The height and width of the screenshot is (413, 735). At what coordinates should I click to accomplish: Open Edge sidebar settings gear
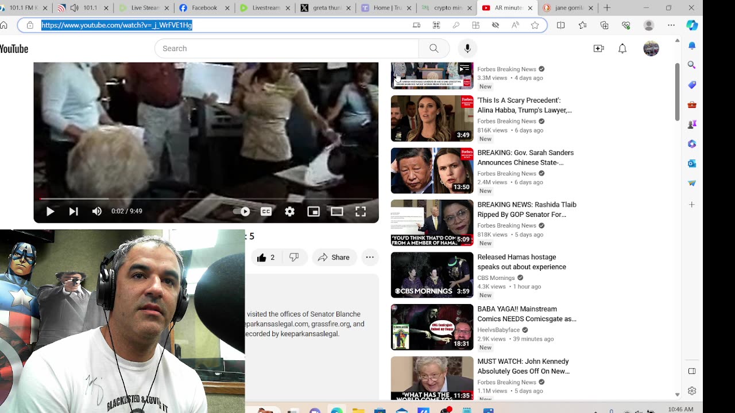point(692,391)
